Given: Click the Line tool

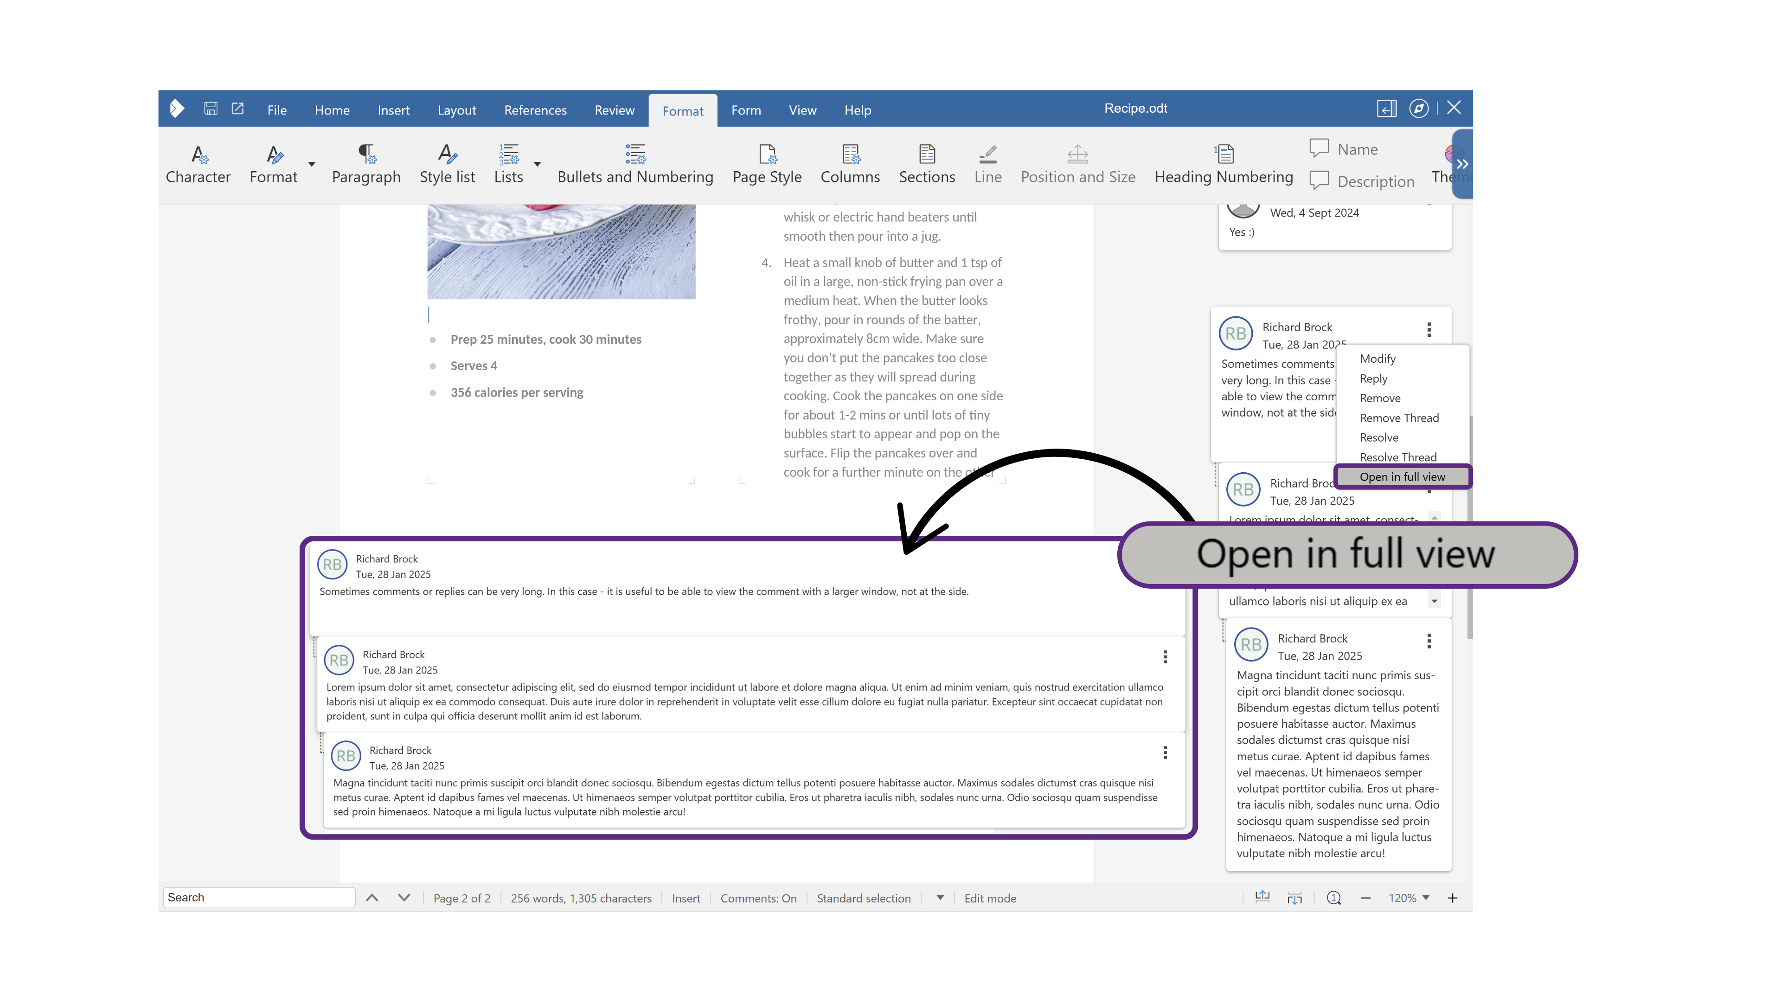Looking at the screenshot, I should (x=988, y=165).
